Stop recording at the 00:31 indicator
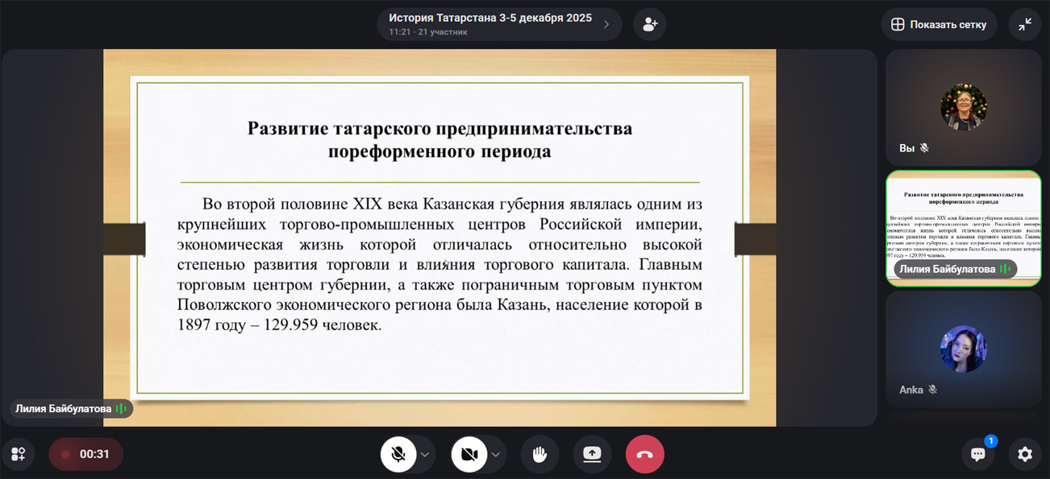The image size is (1050, 479). (x=85, y=454)
